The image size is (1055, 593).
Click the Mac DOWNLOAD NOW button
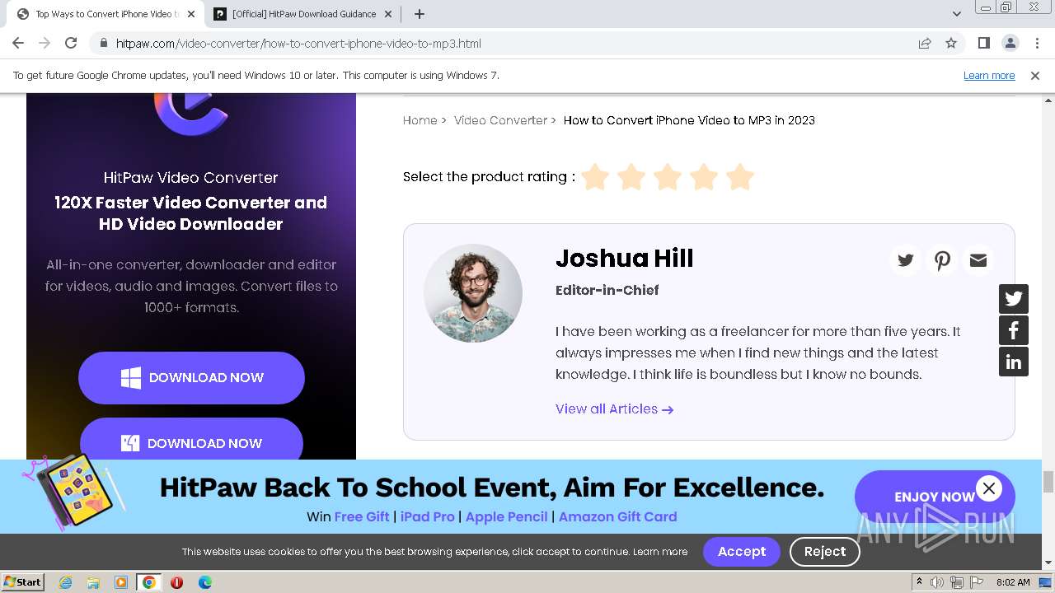tap(191, 440)
